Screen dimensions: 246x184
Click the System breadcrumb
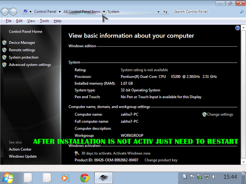(113, 12)
